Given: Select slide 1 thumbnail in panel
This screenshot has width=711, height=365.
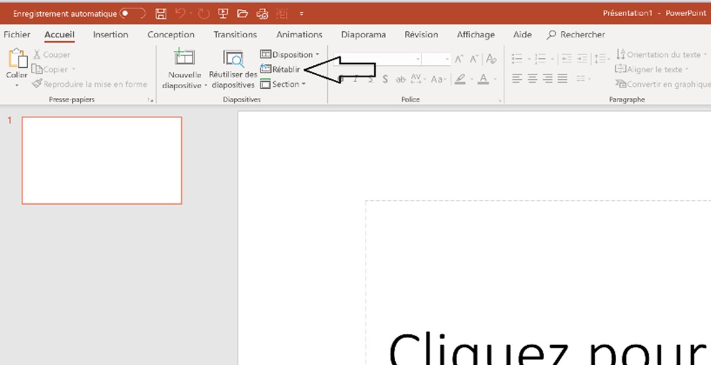Looking at the screenshot, I should click(x=101, y=160).
